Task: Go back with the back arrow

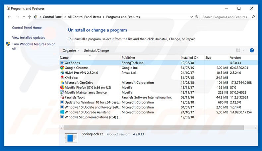Action: [x=10, y=17]
